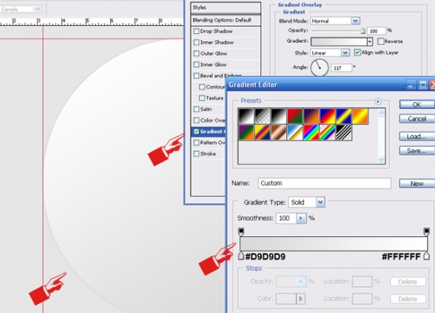Toggle the Stroke style checkbox
Screen dimensions: 435x313
point(196,153)
